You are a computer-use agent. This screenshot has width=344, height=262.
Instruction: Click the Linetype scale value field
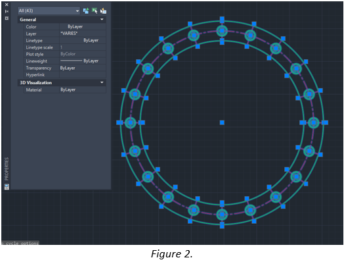83,47
